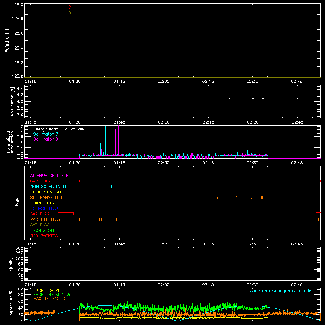Click the 'Absolute geomagnetic latitude' legend label

tap(281, 290)
